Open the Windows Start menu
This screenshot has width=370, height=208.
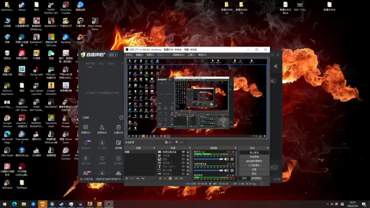coord(5,204)
